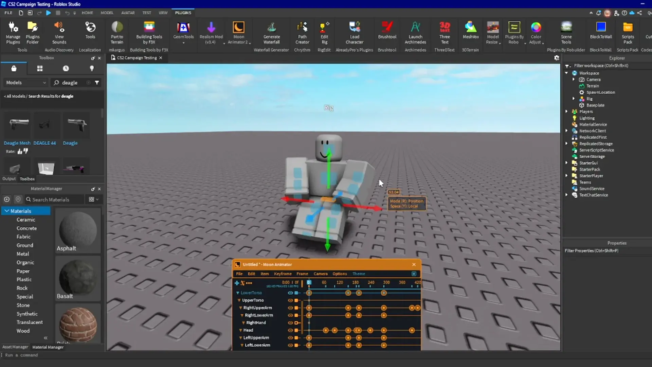
Task: Hide the LeftUpperArm track eye icon
Action: (x=290, y=338)
